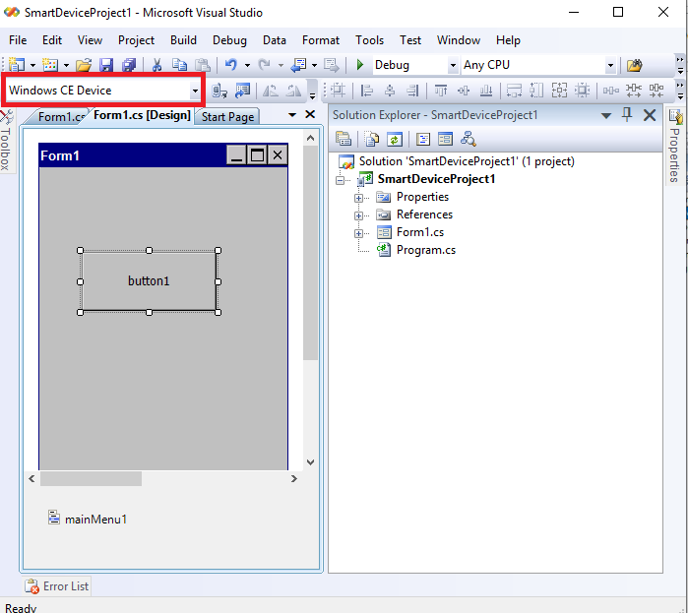This screenshot has height=613, width=688.
Task: Open the Toolbox side tab
Action: [x=6, y=141]
